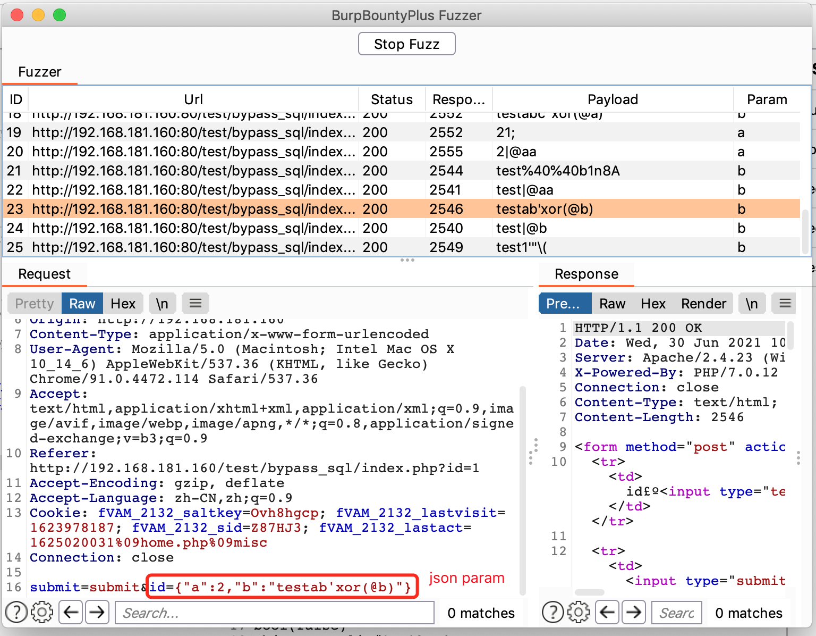Select row with payload test|@b
The image size is (816, 636).
coord(402,228)
